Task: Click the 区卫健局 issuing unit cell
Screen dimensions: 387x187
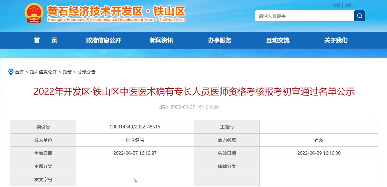Action: pyautogui.click(x=135, y=140)
